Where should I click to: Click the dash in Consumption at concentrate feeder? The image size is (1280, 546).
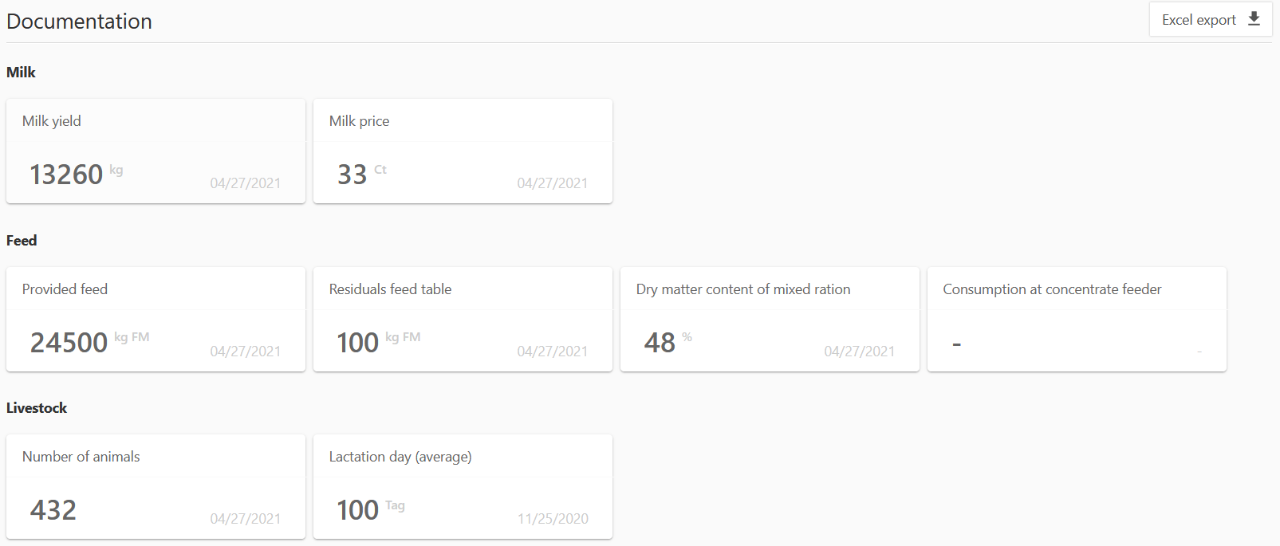point(956,343)
